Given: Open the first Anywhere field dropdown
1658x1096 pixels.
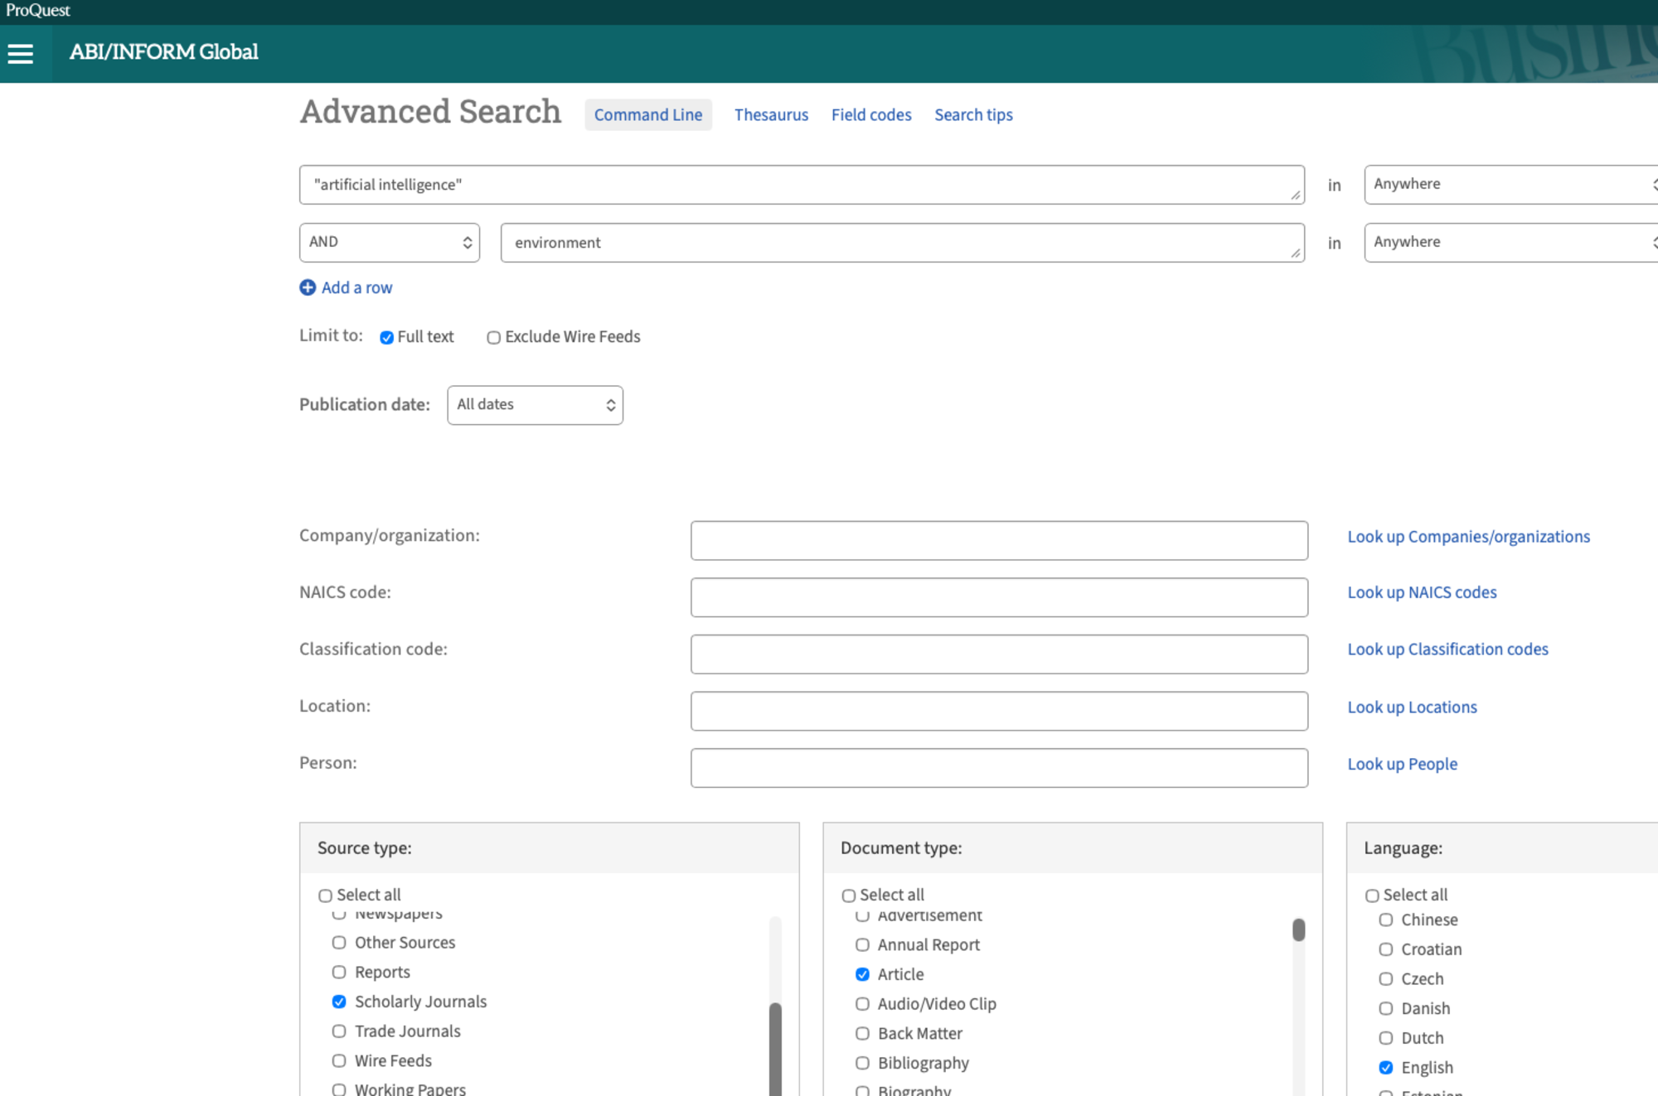Looking at the screenshot, I should 1509,184.
